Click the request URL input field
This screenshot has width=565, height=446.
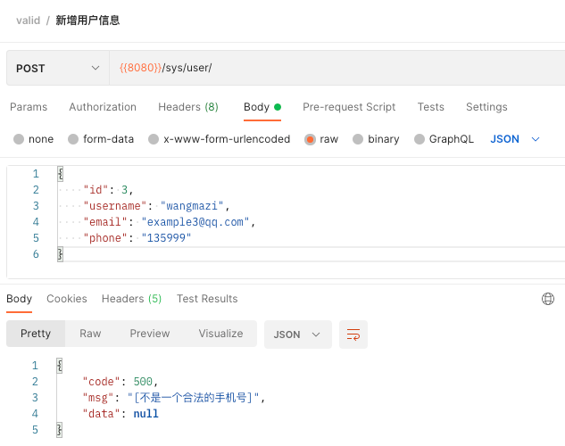(x=337, y=68)
